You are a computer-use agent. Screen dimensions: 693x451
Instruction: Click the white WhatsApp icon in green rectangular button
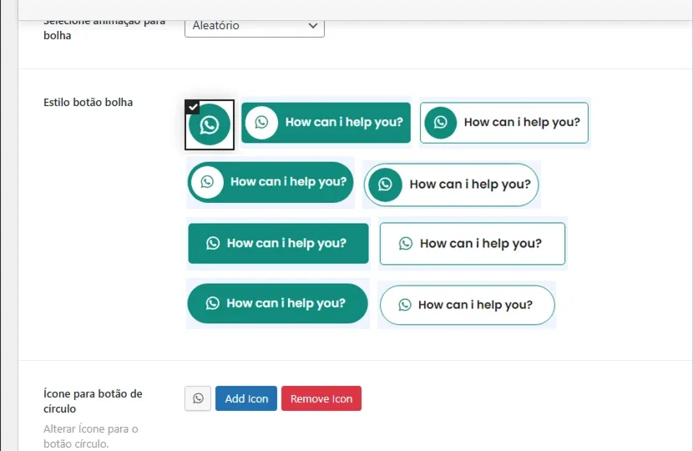tap(213, 243)
